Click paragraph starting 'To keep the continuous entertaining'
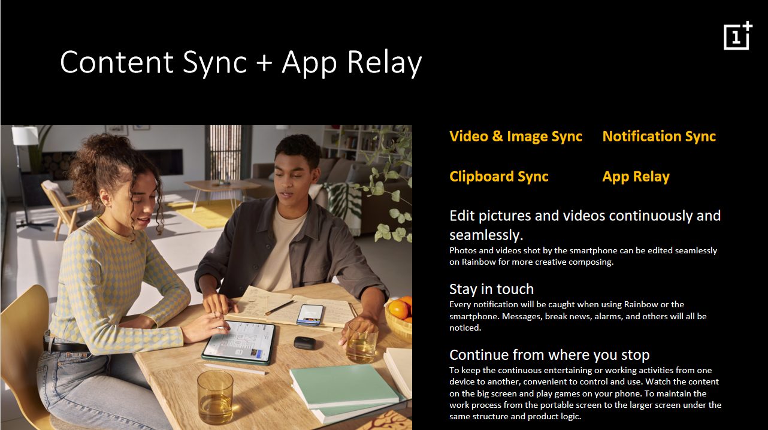Screen dimensions: 768x430 point(585,393)
